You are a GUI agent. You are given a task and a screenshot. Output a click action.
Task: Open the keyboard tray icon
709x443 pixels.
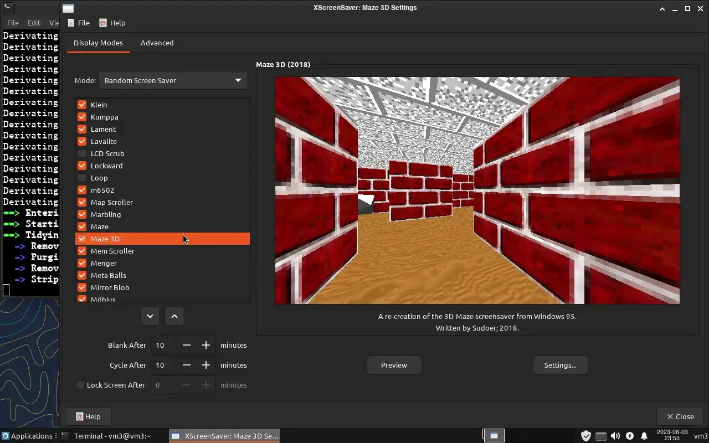point(600,436)
